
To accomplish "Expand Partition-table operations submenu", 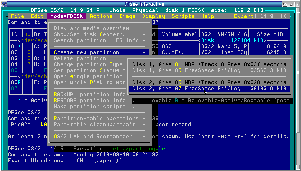I will [x=99, y=118].
